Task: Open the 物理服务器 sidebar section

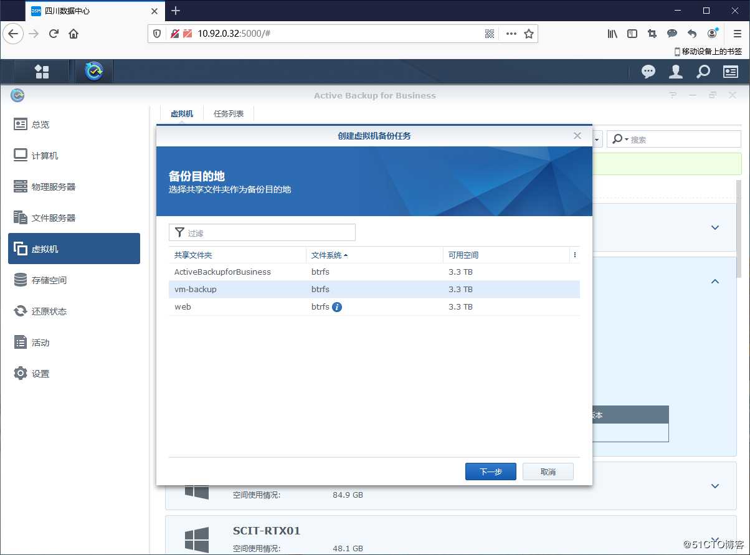Action: click(74, 186)
